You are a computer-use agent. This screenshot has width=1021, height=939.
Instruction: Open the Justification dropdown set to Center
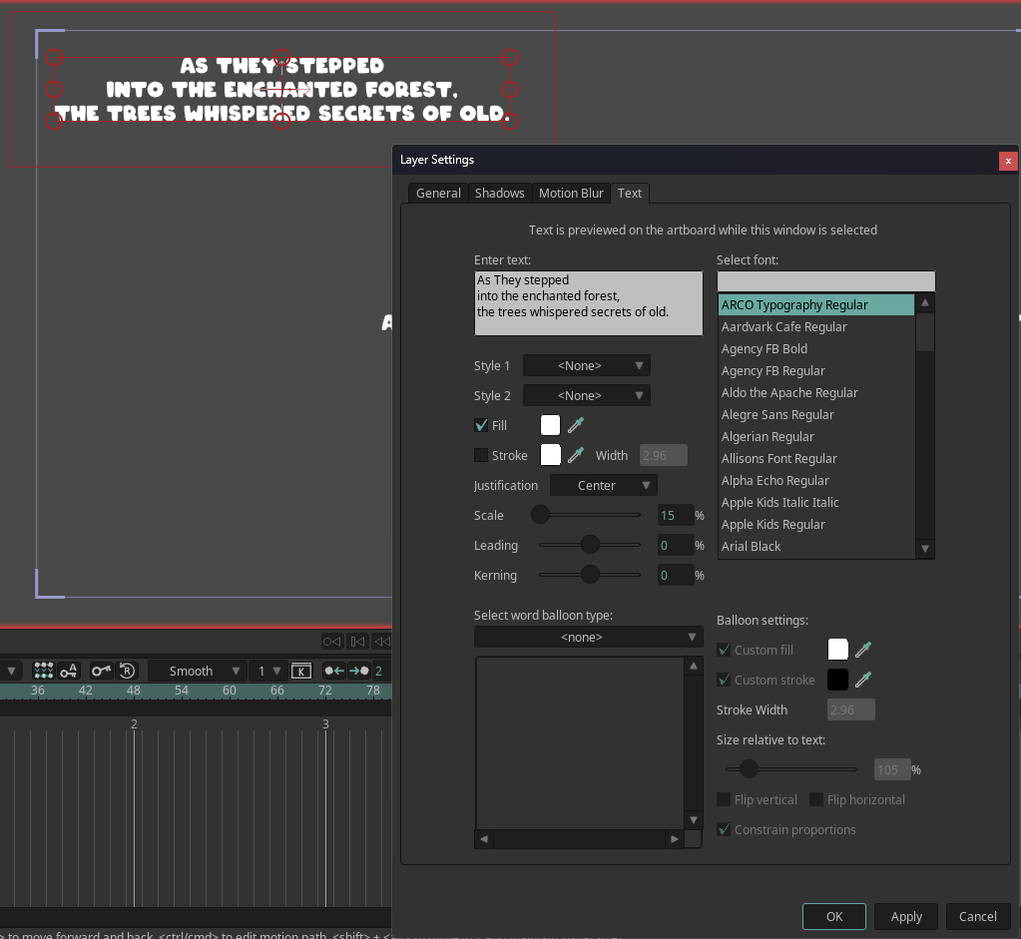pyautogui.click(x=604, y=485)
